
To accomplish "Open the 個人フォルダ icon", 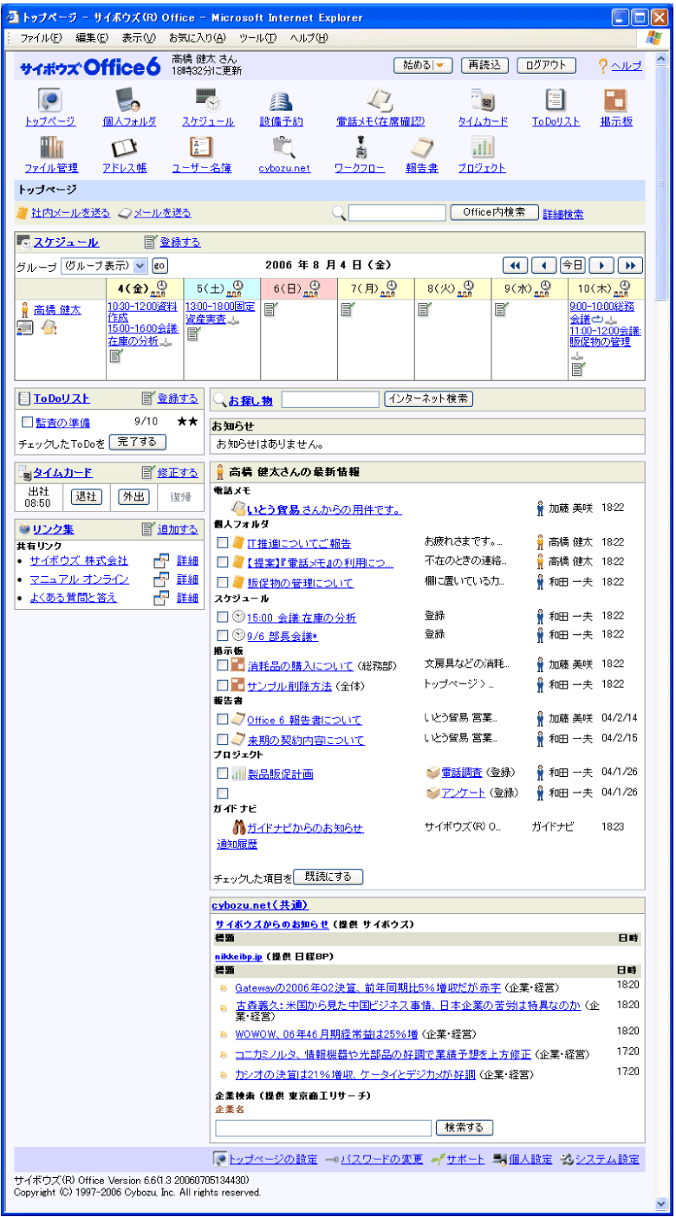I will [x=129, y=100].
